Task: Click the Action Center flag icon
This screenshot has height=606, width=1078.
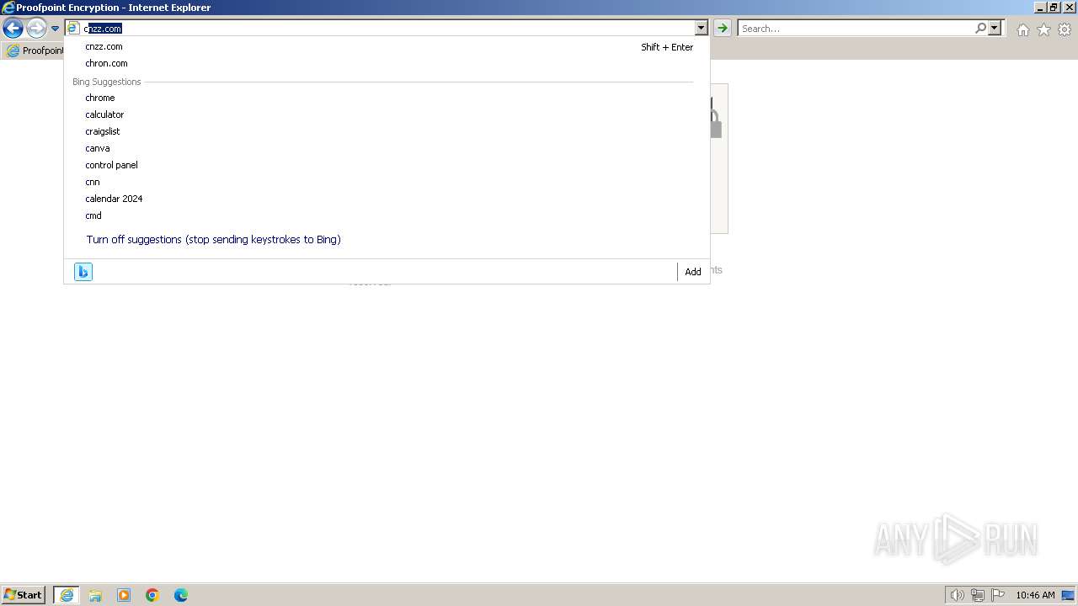Action: 998,595
